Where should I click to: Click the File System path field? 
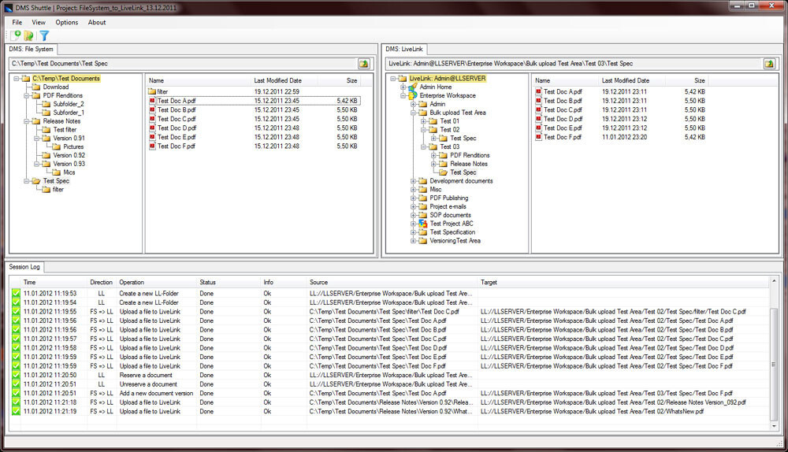(183, 64)
